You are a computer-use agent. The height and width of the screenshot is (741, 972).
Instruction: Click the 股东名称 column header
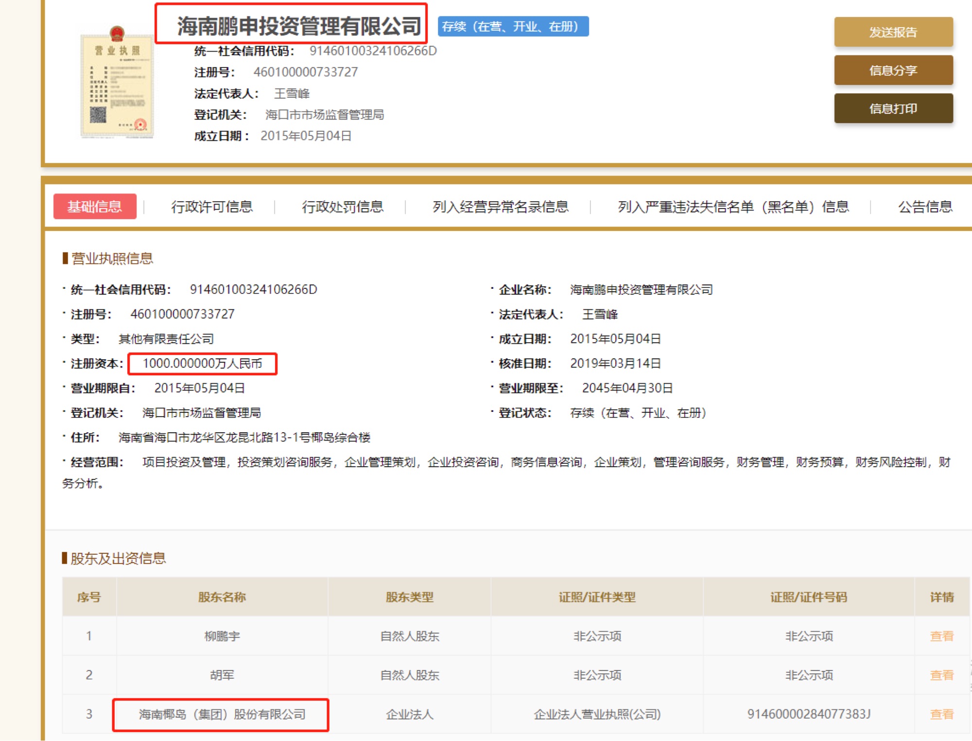coord(222,597)
